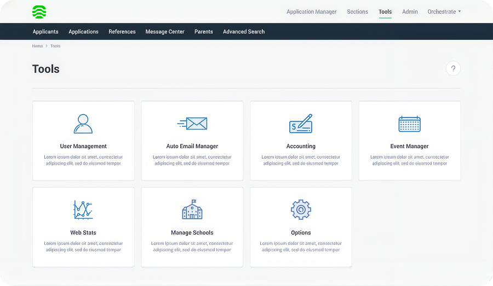Screen dimensions: 493x286
Task: Click the Lorem ipsum description under Web Stats
Action: tap(83, 247)
